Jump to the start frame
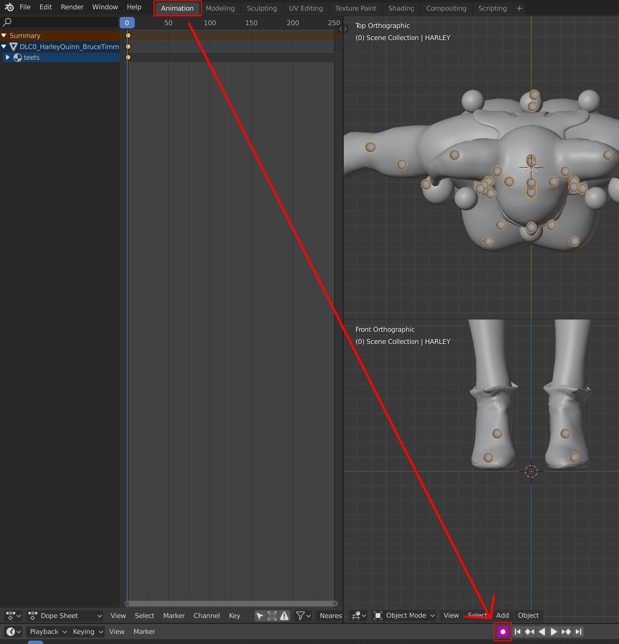Screen dimensions: 619x644 click(518, 632)
